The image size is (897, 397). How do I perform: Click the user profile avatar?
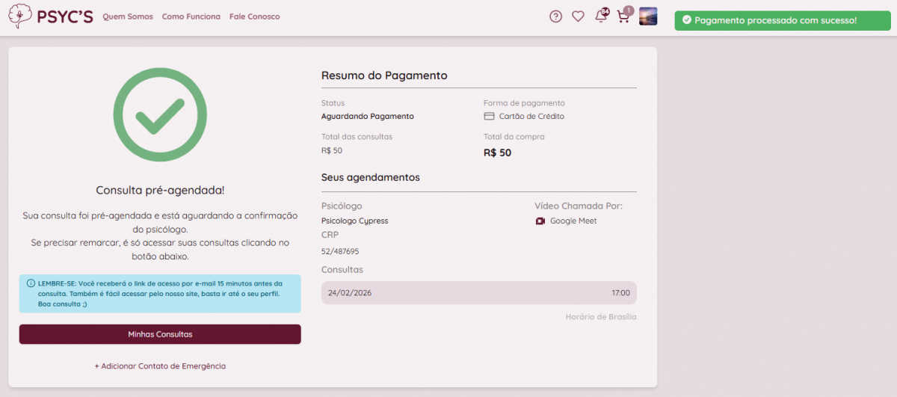(648, 16)
